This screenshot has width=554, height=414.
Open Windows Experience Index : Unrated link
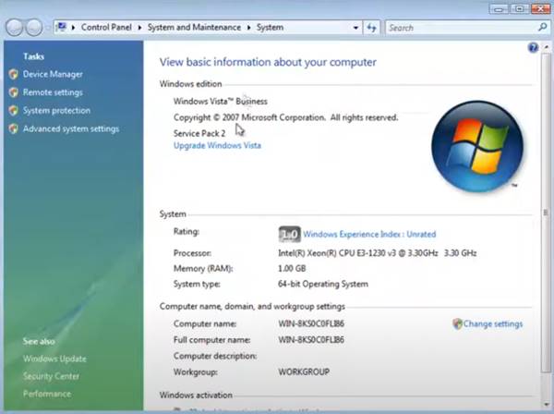point(369,234)
